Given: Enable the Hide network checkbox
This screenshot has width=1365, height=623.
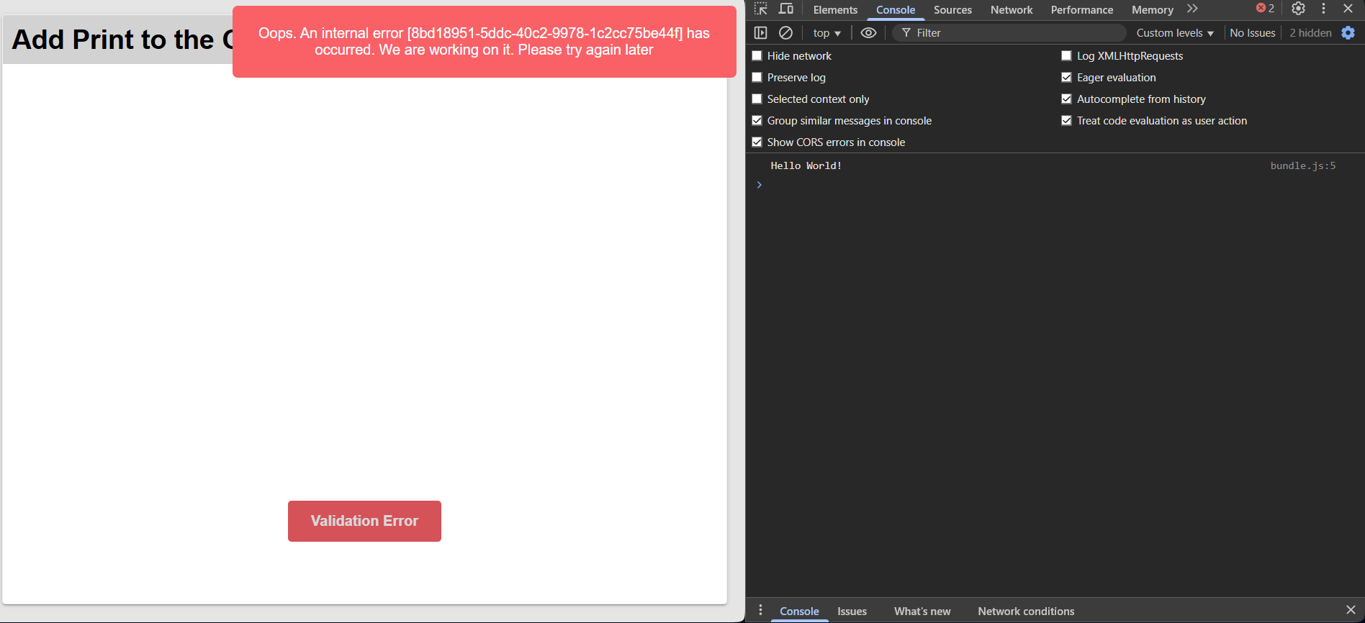Looking at the screenshot, I should (x=757, y=56).
